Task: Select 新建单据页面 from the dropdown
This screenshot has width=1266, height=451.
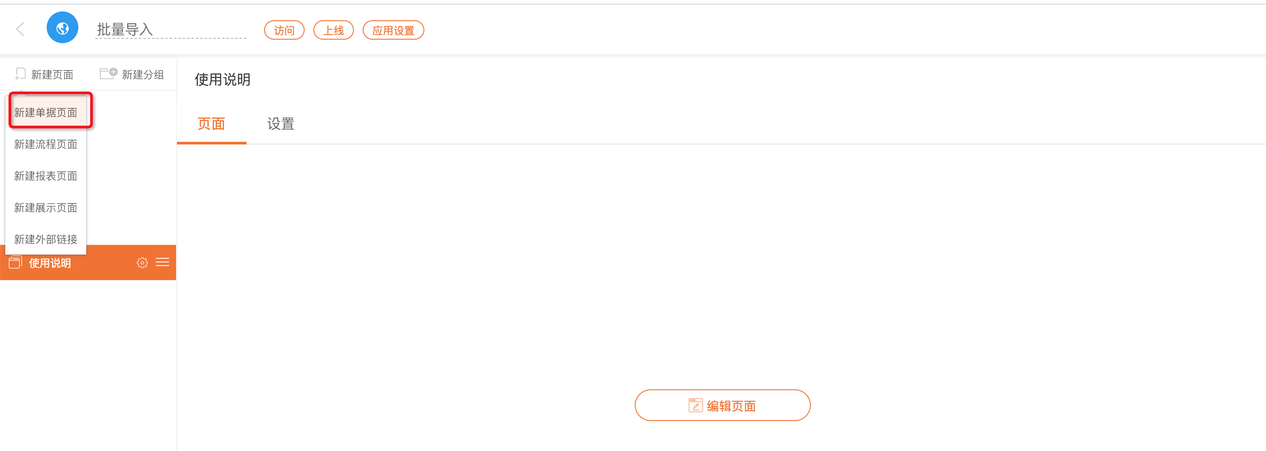Action: [46, 113]
